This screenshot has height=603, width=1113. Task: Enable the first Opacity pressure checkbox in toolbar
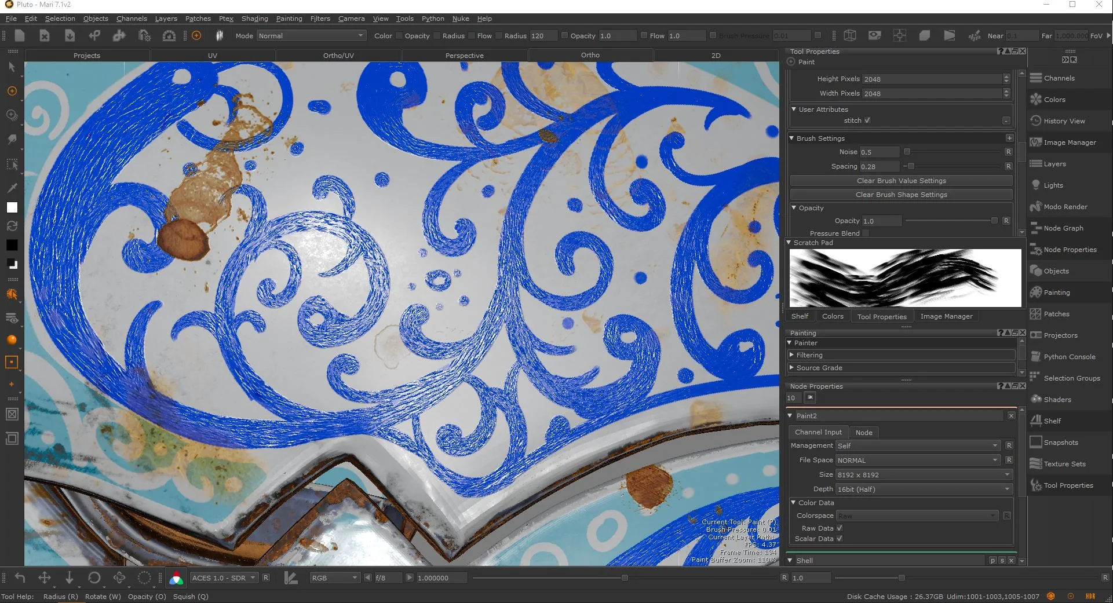pos(437,36)
